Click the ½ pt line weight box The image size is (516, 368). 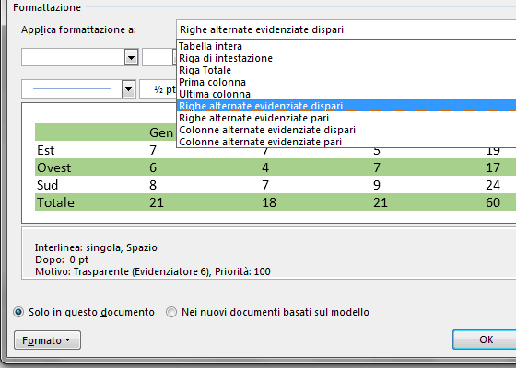coord(158,89)
